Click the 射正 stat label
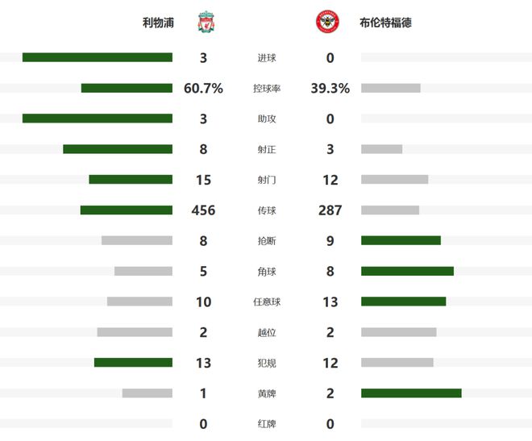This screenshot has height=441, width=532. [x=266, y=149]
